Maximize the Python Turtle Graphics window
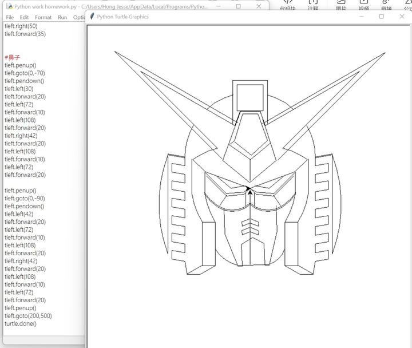The width and height of the screenshot is (412, 348). pyautogui.click(x=381, y=16)
